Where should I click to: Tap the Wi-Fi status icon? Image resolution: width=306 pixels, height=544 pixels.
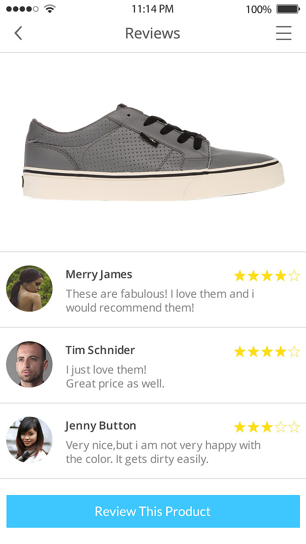[50, 9]
